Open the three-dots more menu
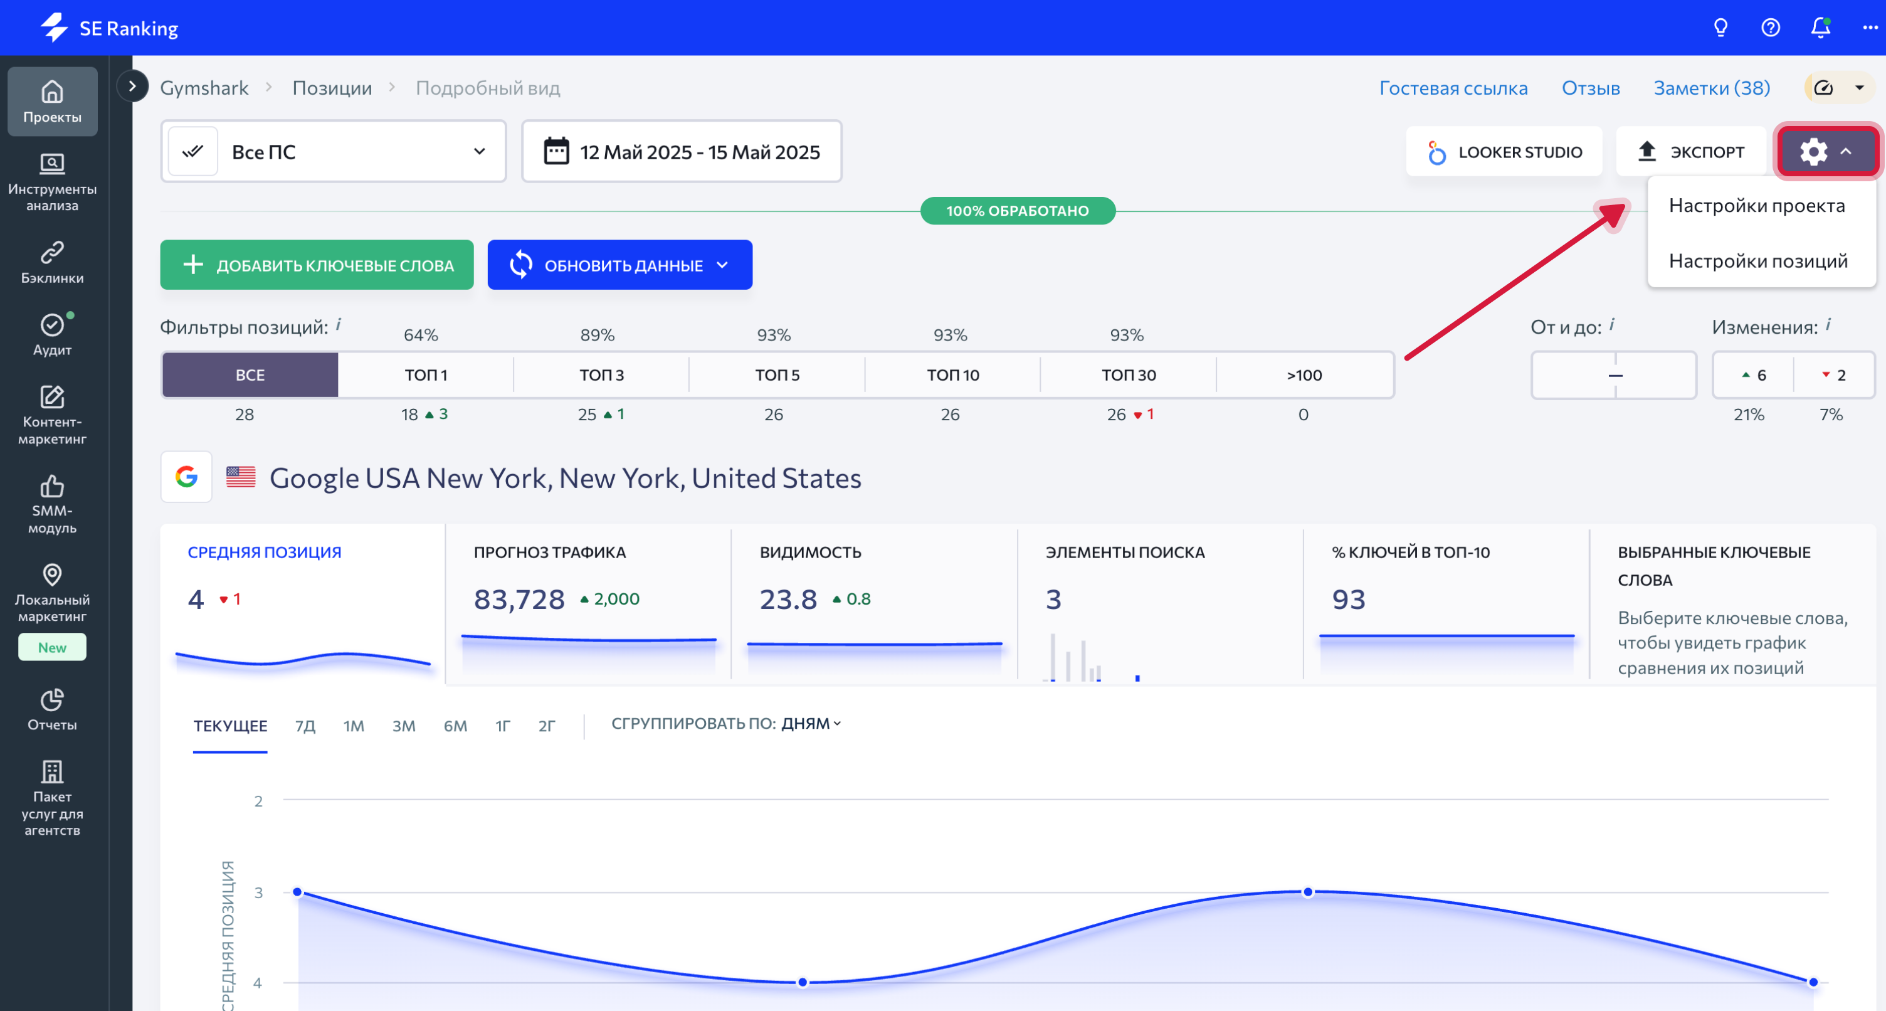 coord(1870,28)
